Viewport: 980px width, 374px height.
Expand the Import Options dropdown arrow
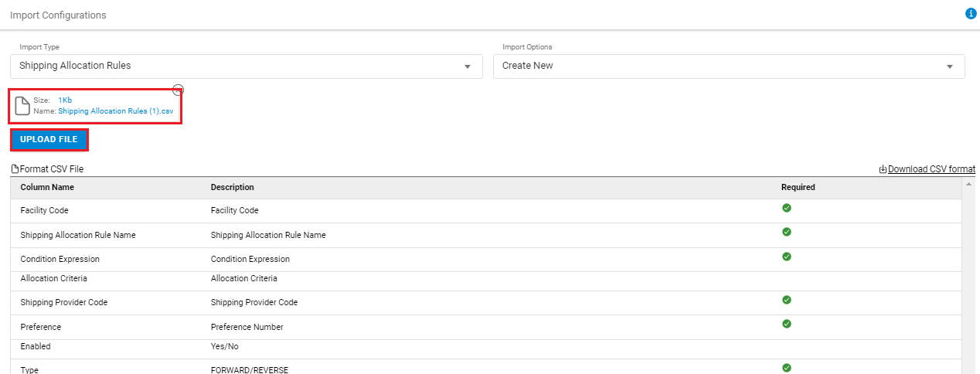[x=950, y=66]
